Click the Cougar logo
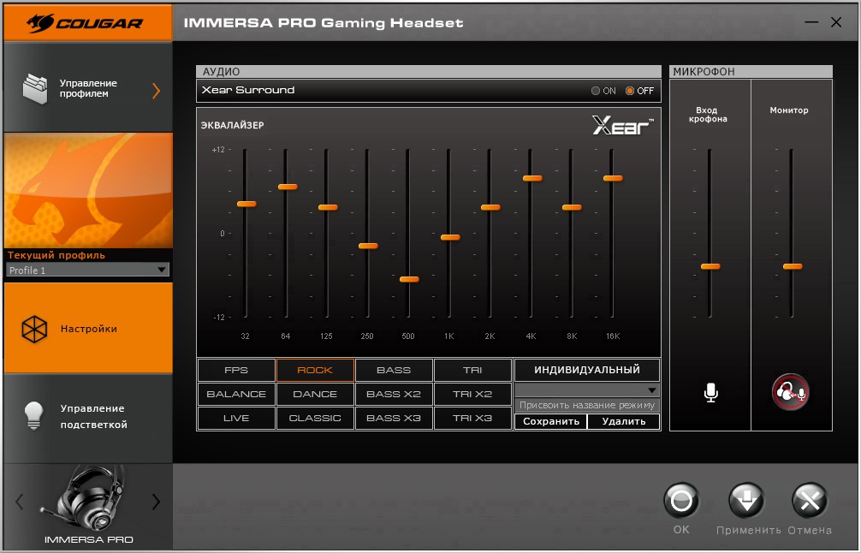The height and width of the screenshot is (553, 861). coord(85,23)
